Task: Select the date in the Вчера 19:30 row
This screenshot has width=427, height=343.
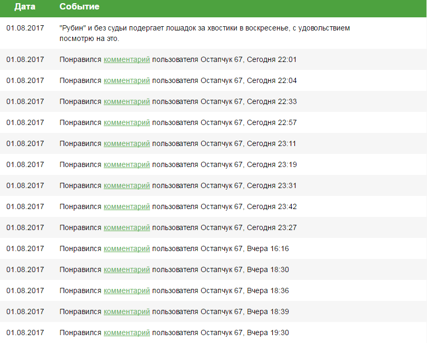Action: tap(25, 332)
